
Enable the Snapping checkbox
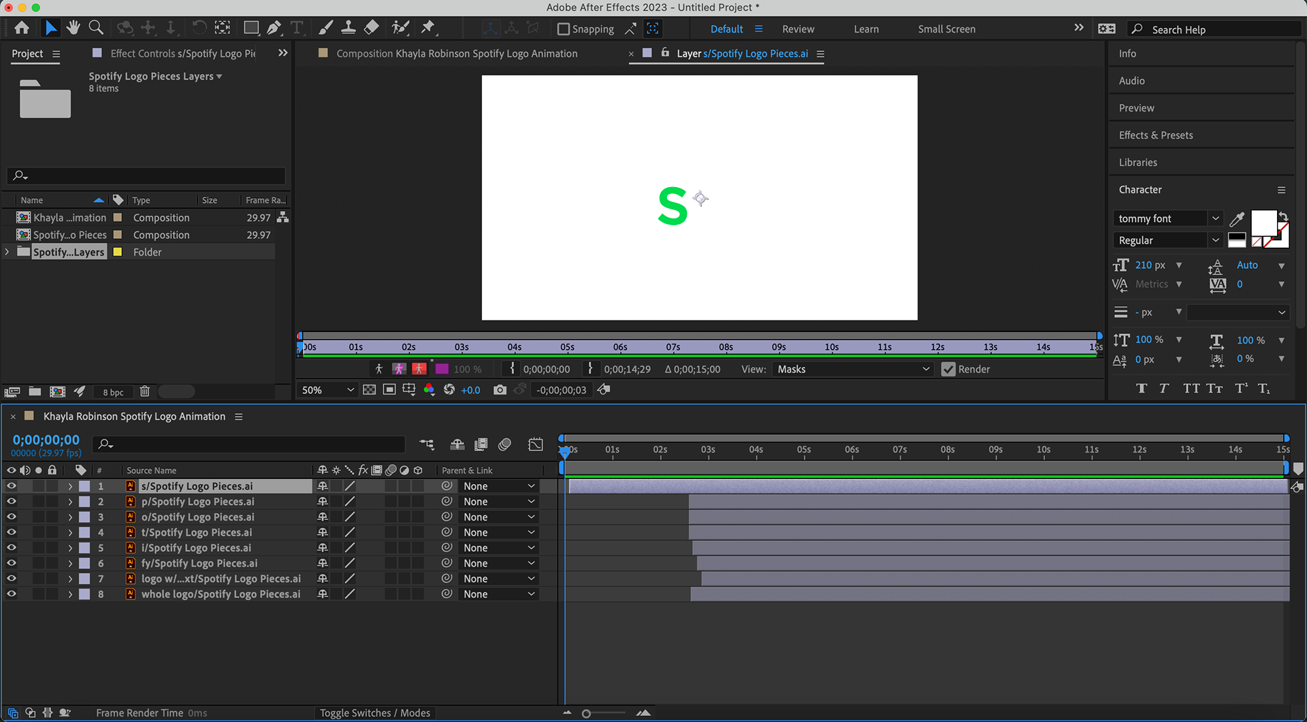click(563, 29)
